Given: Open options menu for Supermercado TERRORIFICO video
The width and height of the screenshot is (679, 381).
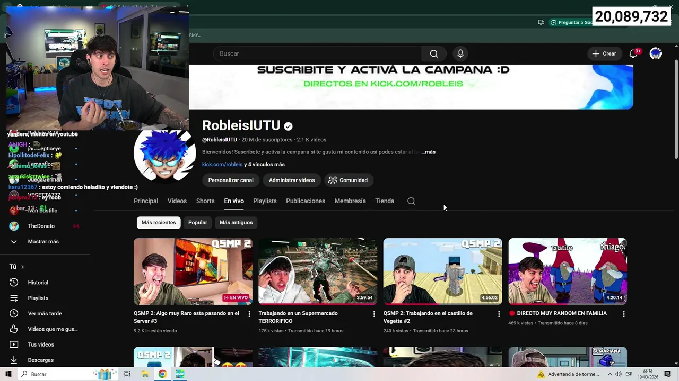Looking at the screenshot, I should 374,314.
